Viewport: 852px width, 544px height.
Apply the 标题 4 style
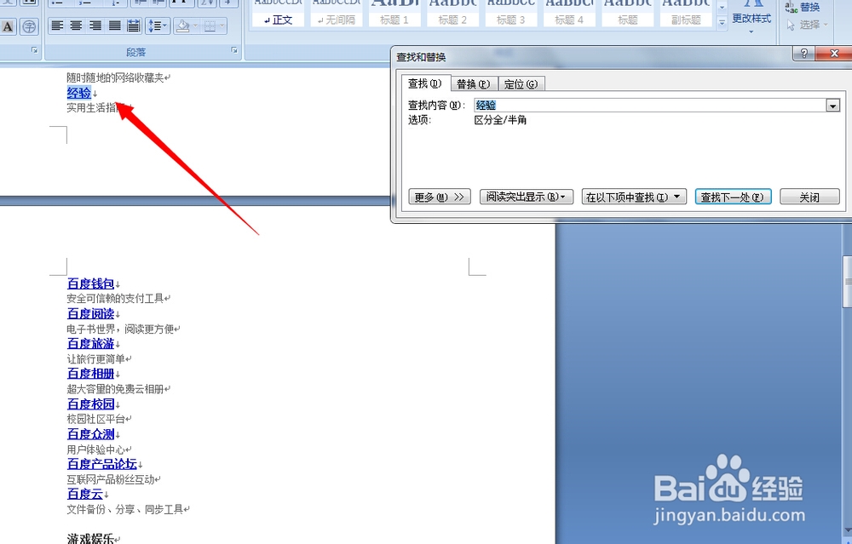569,13
